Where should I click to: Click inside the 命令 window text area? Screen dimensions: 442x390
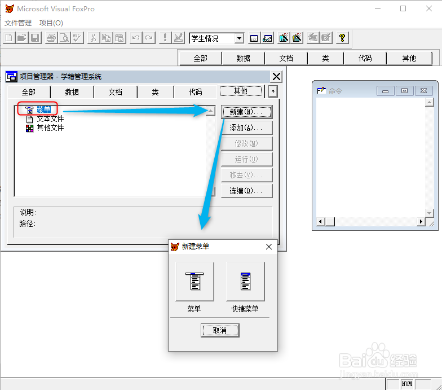pyautogui.click(x=371, y=157)
